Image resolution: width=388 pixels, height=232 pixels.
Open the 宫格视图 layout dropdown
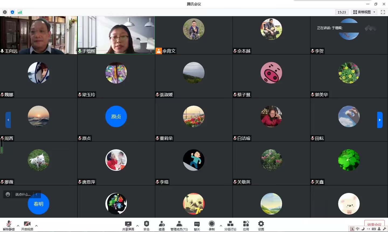[x=364, y=12]
